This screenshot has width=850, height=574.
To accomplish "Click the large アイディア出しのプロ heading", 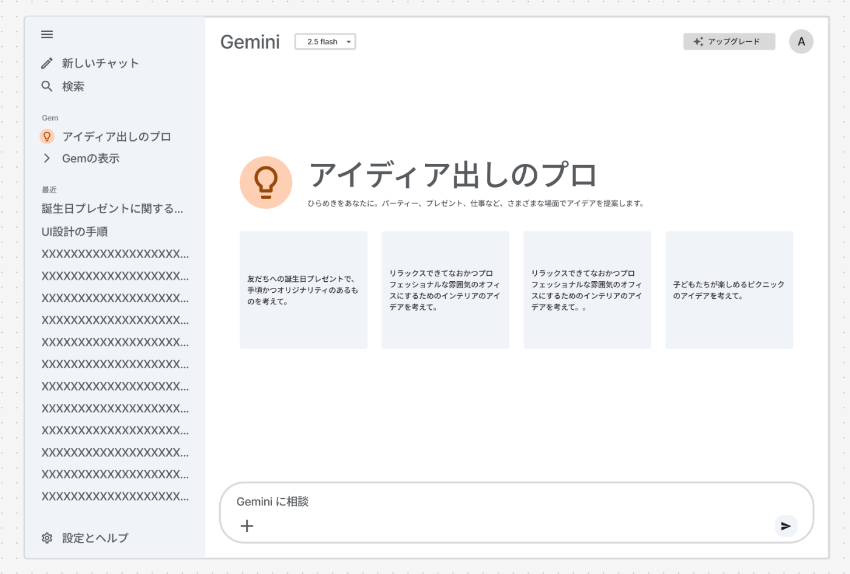I will pos(453,175).
